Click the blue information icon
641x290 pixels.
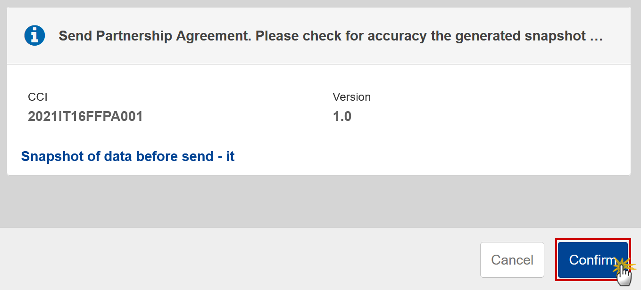coord(34,36)
